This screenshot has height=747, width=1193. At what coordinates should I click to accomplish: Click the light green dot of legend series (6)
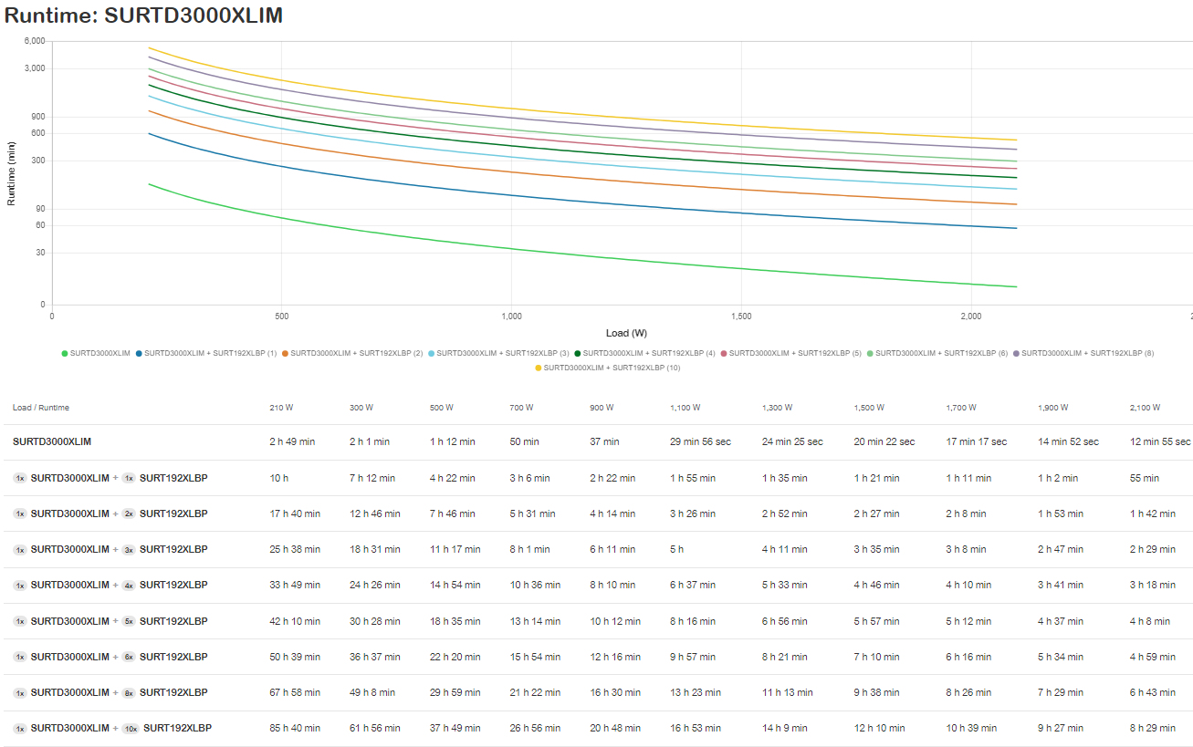coord(870,353)
